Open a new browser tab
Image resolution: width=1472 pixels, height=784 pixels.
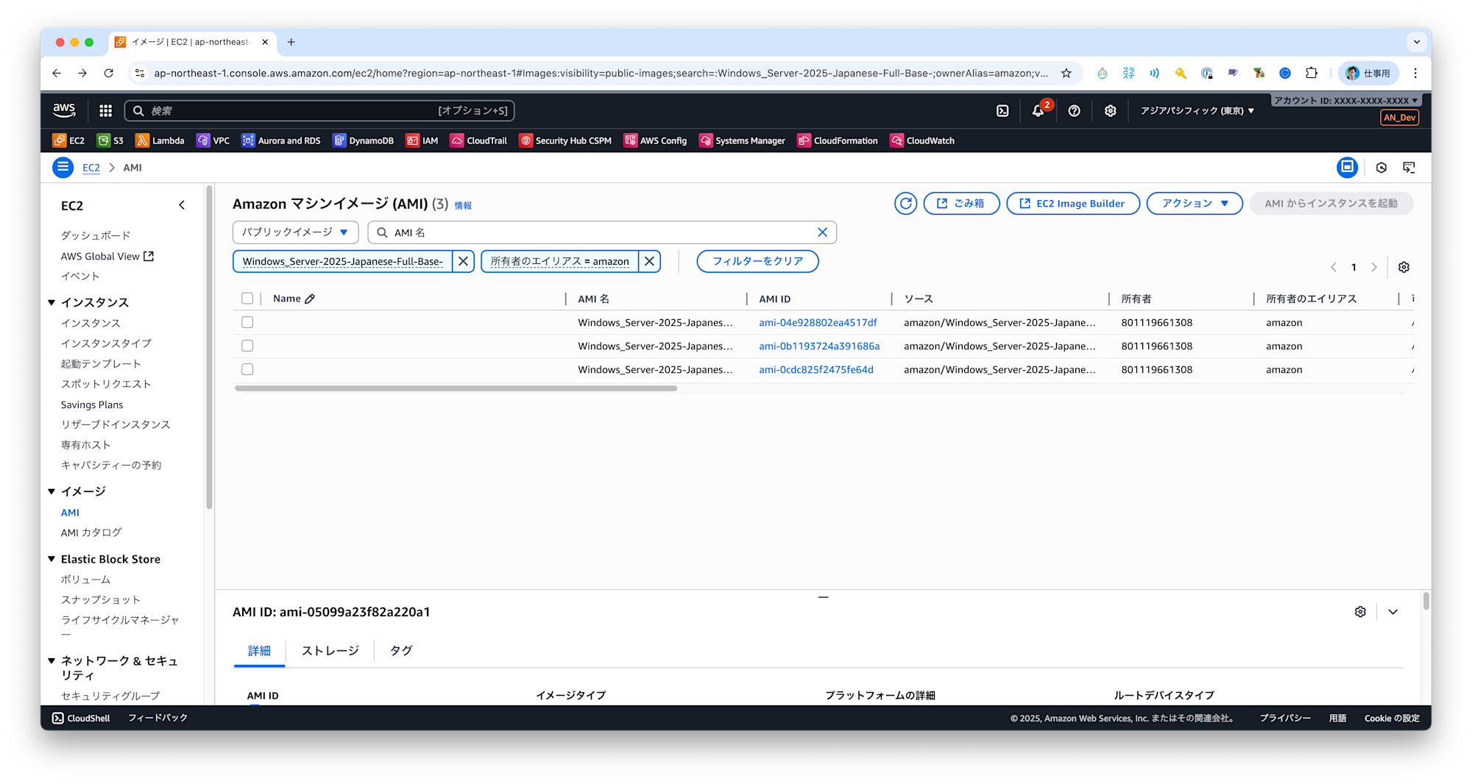pyautogui.click(x=291, y=42)
